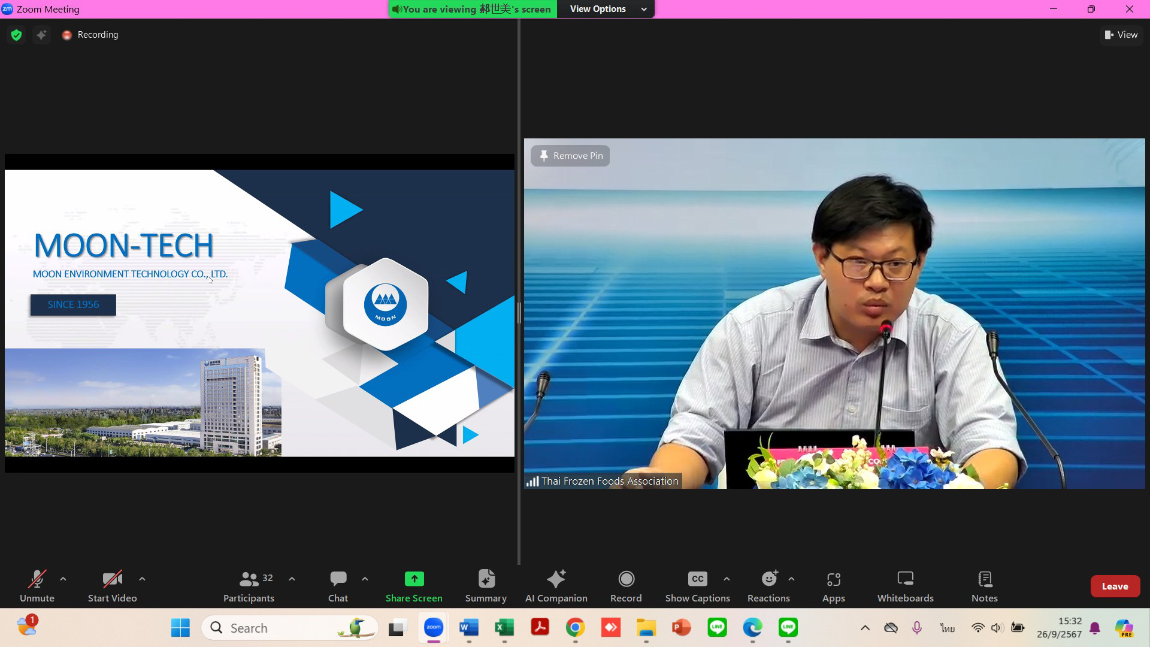Open the AI Companion panel

(x=556, y=585)
